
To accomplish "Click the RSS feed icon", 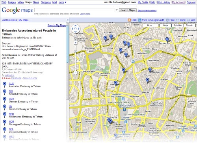I will 129,20.
